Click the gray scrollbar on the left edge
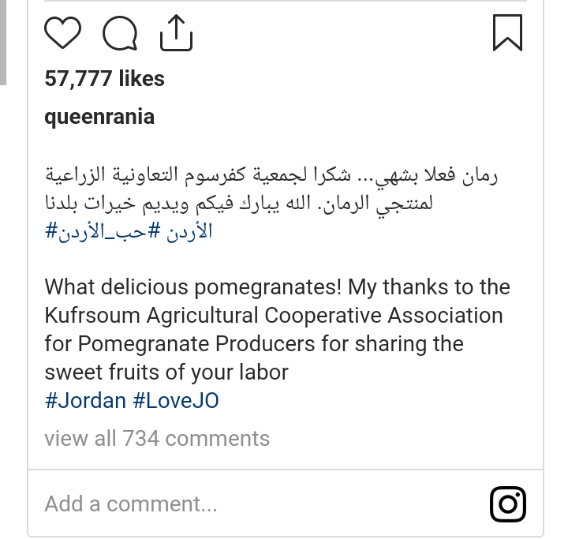 (3, 41)
